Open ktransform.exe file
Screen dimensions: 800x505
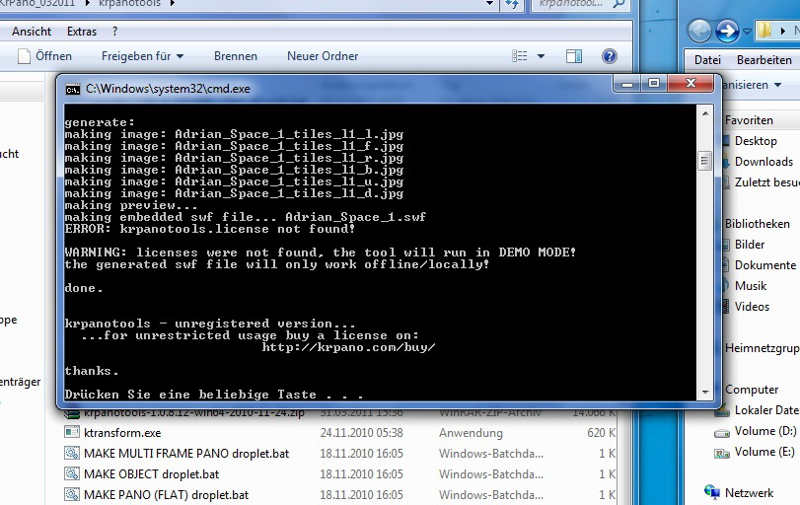pyautogui.click(x=121, y=433)
